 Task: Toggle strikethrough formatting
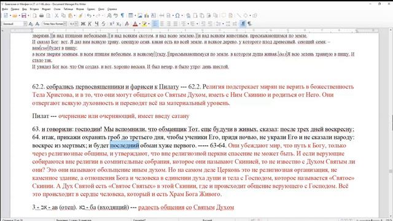click(104, 24)
